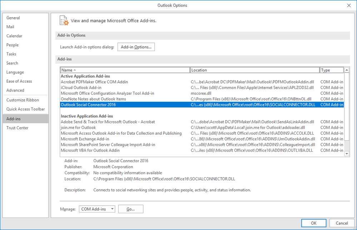
Task: Click the Go button next to Manage
Action: pos(131,209)
